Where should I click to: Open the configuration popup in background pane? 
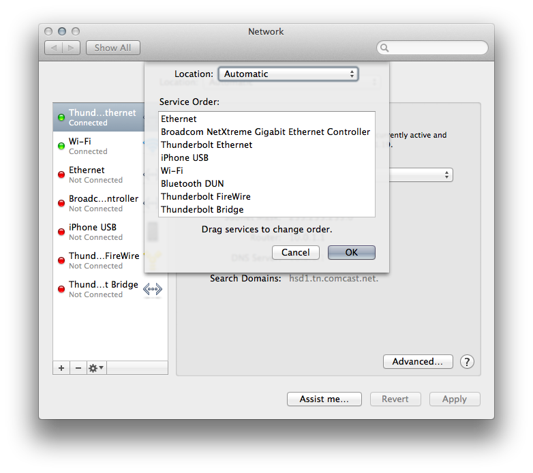421,175
